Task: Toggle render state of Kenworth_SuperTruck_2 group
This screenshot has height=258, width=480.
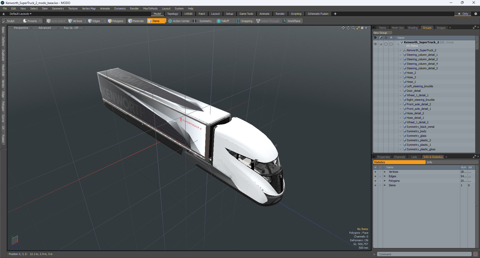Action: (x=381, y=44)
